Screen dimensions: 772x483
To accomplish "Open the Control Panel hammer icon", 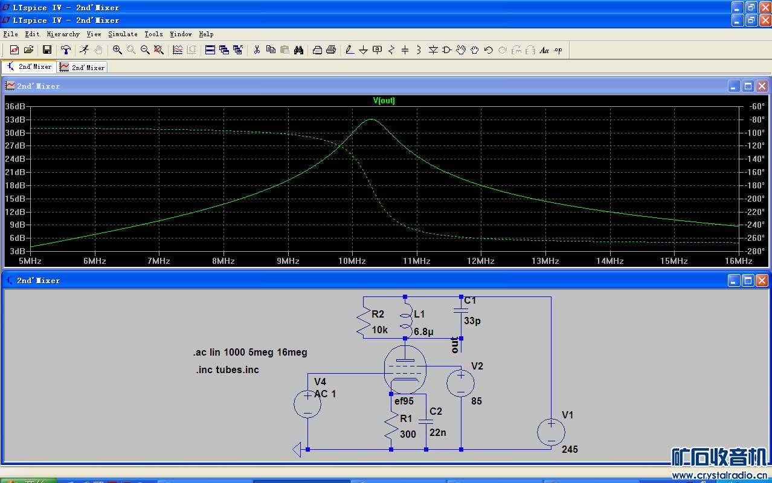I will 66,50.
